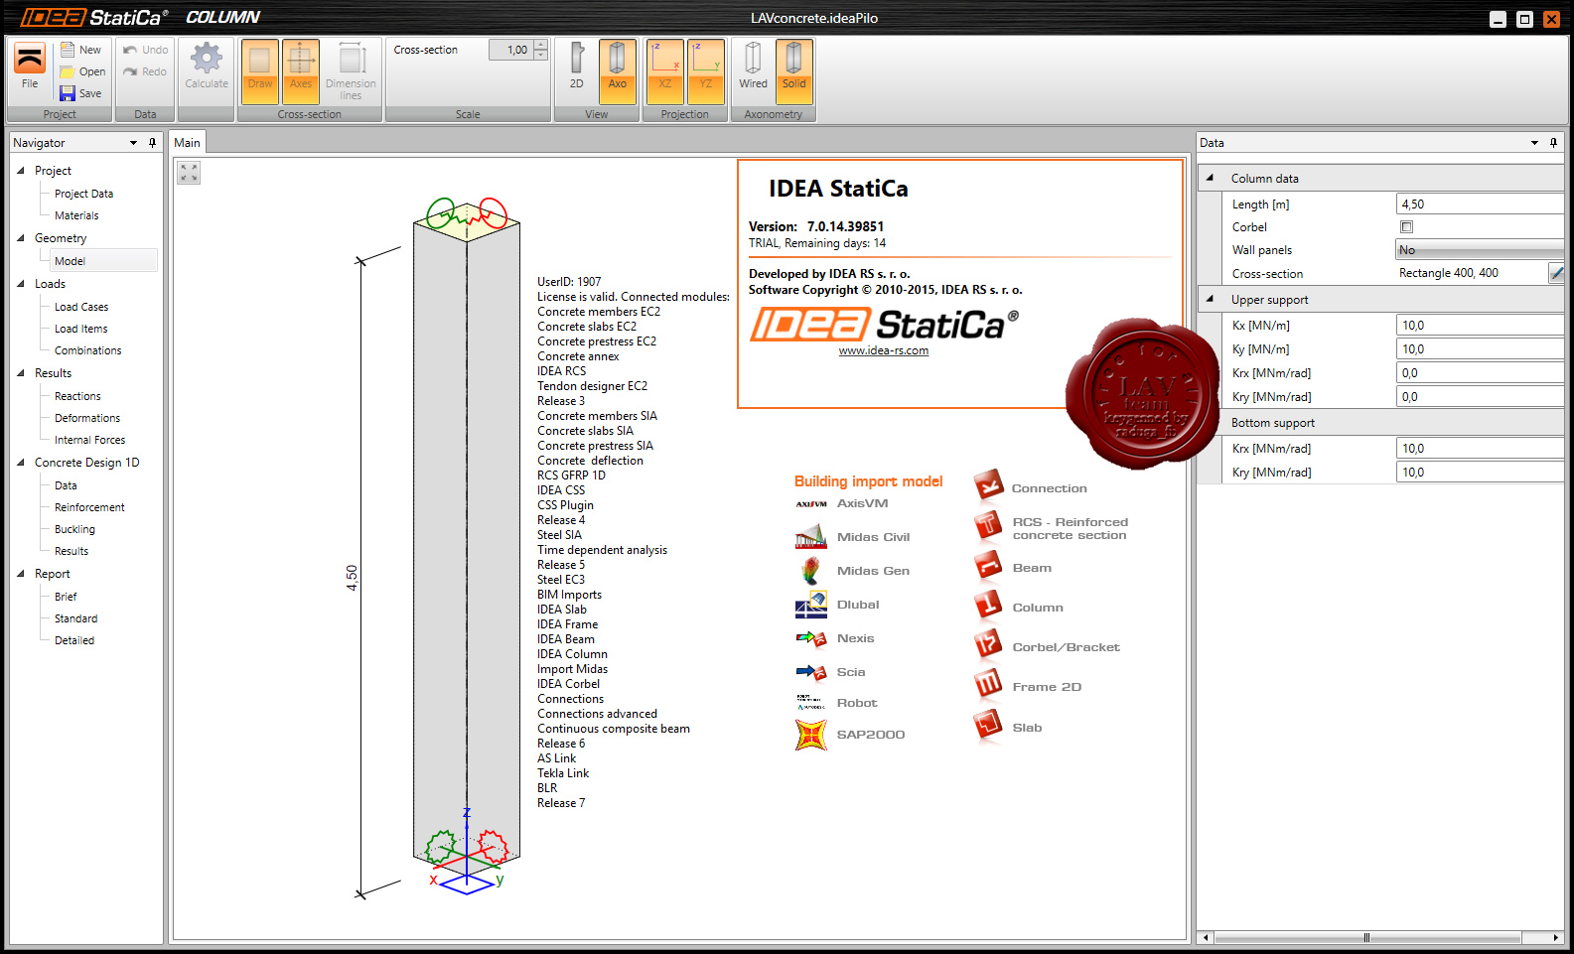
Task: Redo the last action
Action: (145, 71)
